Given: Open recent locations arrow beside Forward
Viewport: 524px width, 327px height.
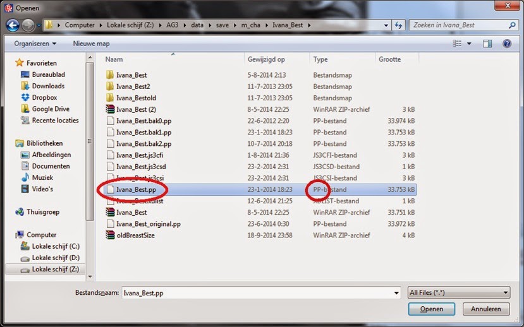Looking at the screenshot, I should click(39, 25).
